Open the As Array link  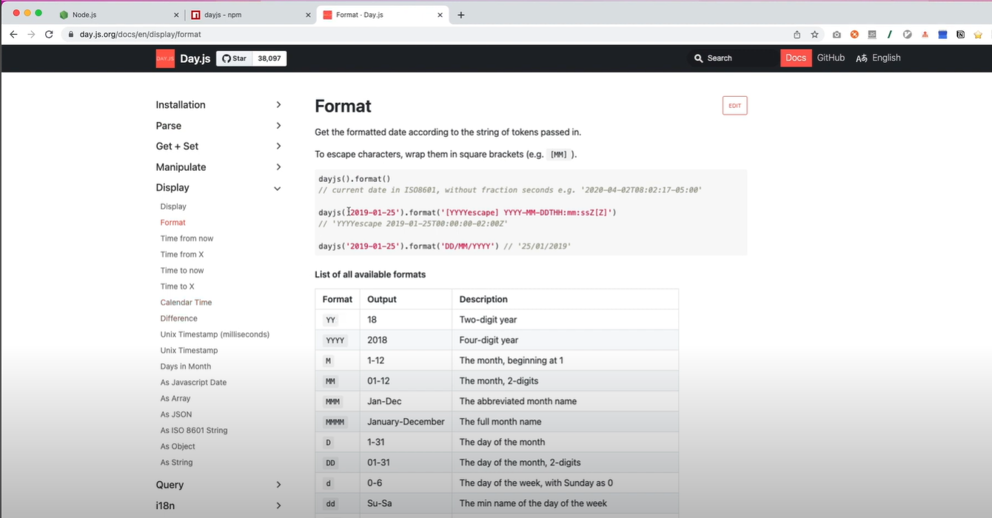[x=175, y=399]
